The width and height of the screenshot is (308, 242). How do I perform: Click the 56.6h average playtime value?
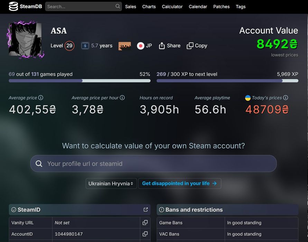click(x=211, y=109)
